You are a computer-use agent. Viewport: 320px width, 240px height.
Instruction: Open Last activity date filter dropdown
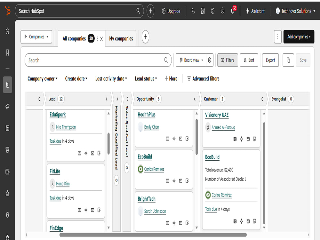tap(111, 79)
